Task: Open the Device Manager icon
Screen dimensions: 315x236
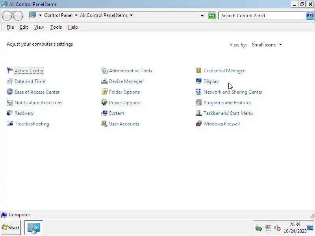Action: click(104, 81)
